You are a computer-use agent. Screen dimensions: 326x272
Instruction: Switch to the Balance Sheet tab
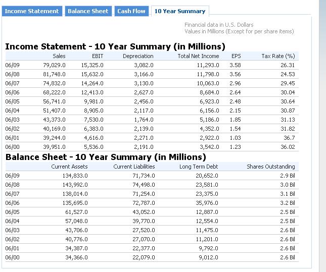[88, 11]
